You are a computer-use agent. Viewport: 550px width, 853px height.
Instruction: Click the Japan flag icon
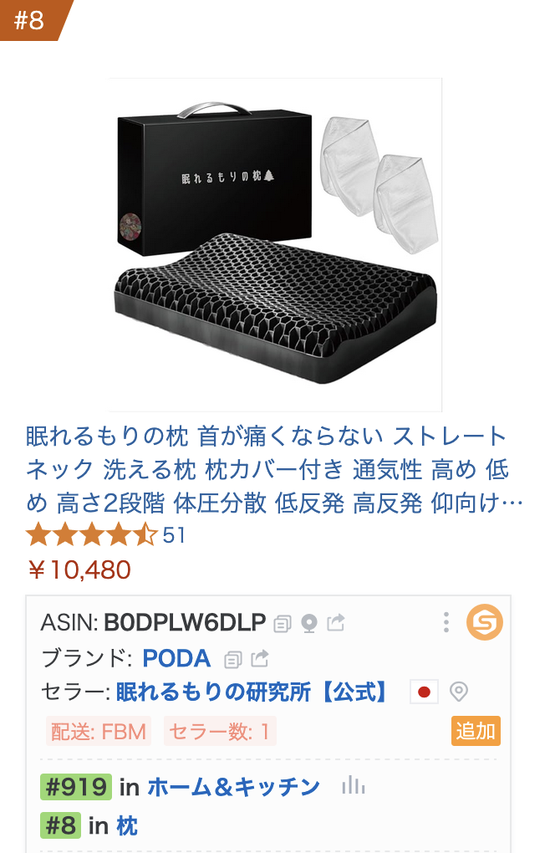click(424, 692)
